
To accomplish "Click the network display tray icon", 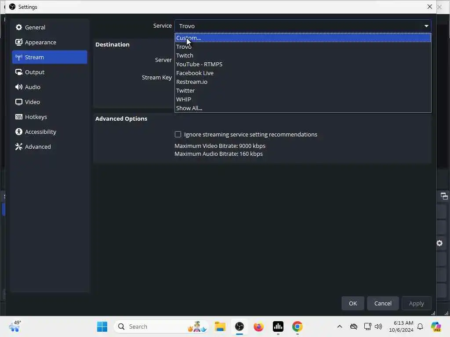I will [x=368, y=326].
